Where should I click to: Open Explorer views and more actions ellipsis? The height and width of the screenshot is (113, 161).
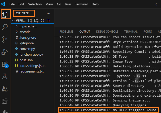click(48, 13)
